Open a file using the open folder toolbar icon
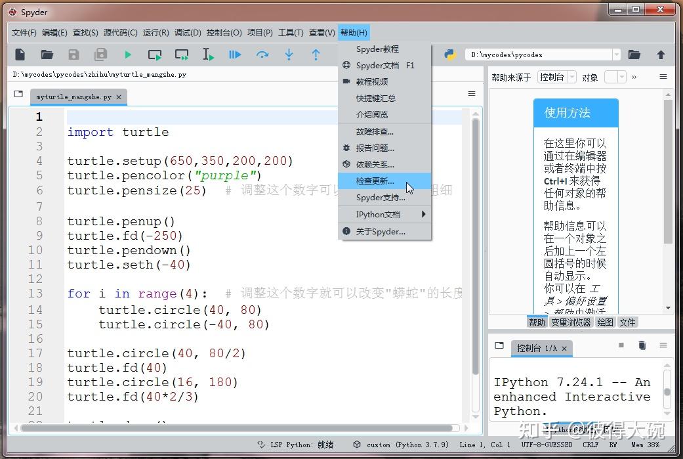The height and width of the screenshot is (459, 683). click(x=46, y=55)
